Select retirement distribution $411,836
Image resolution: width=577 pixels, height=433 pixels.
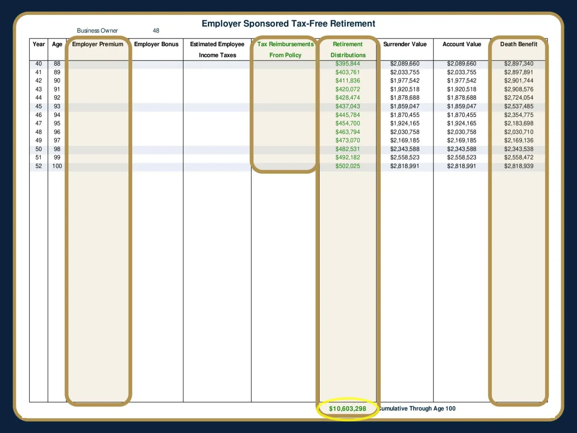(348, 81)
